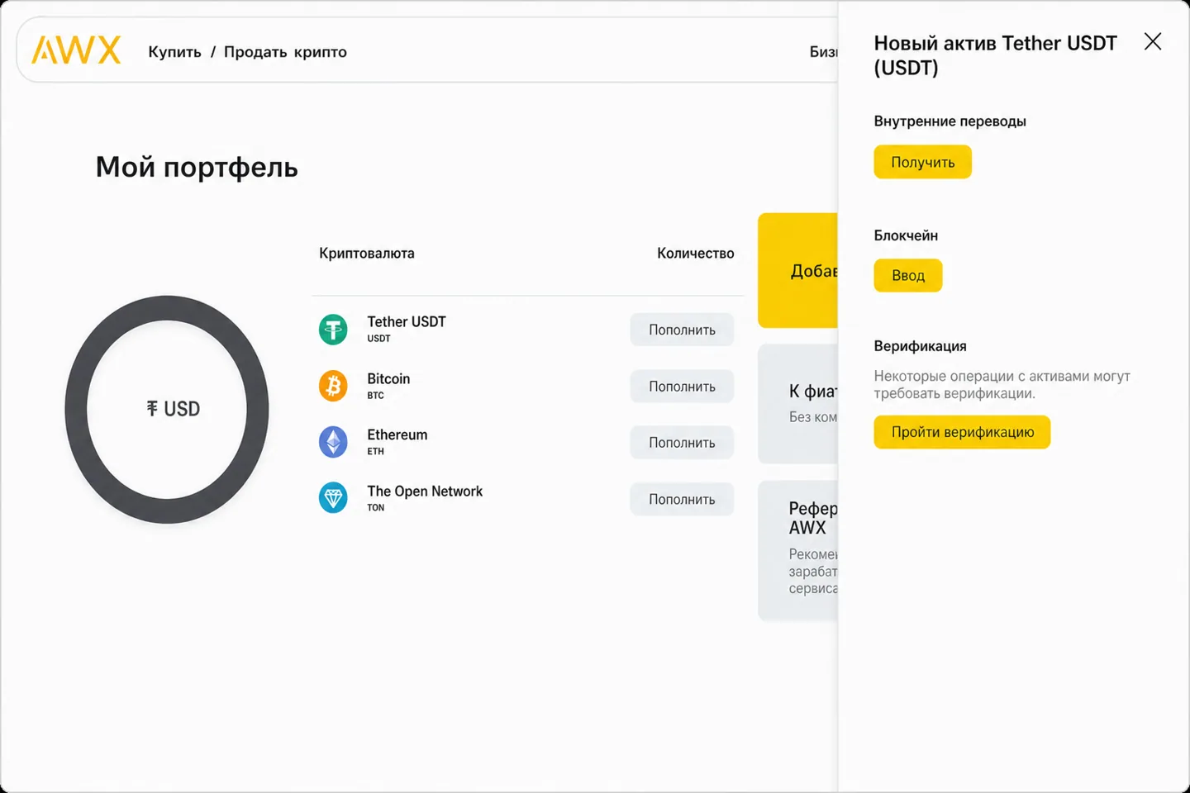Screen dimensions: 1190x793
Task: Select the USD currency label in chart
Action: pos(174,409)
